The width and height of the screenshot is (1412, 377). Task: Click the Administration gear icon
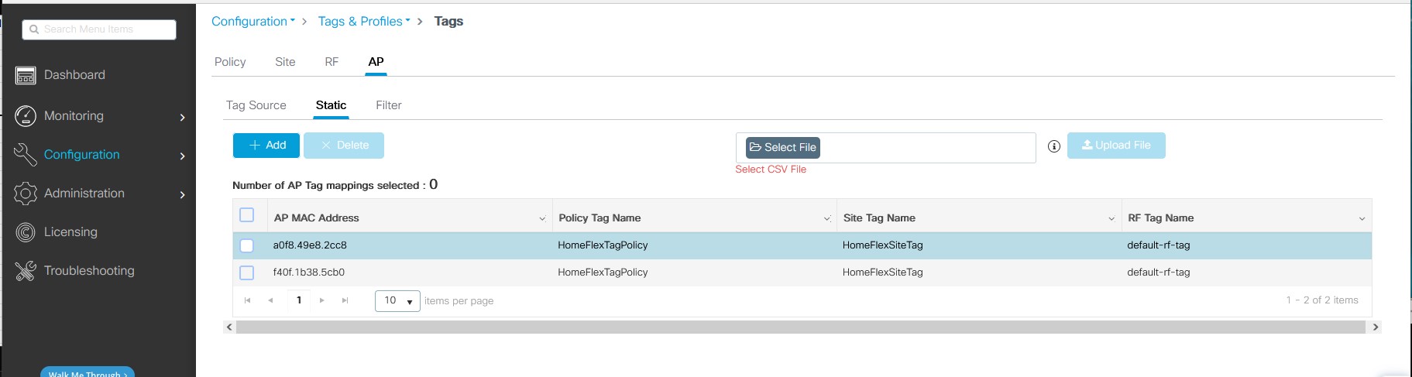(26, 194)
